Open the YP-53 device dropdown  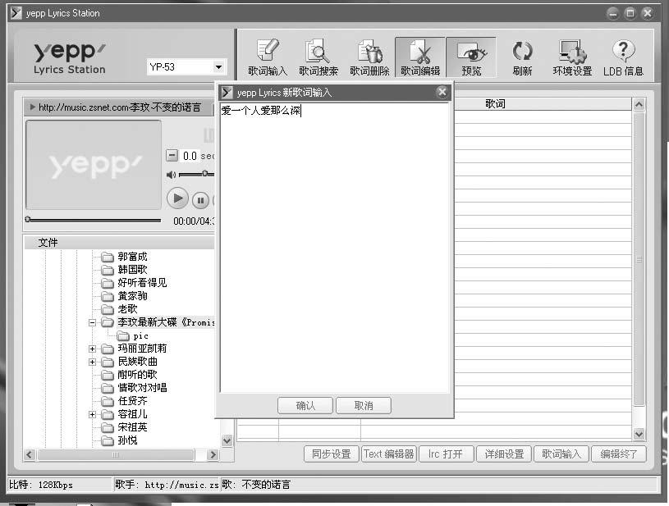218,67
